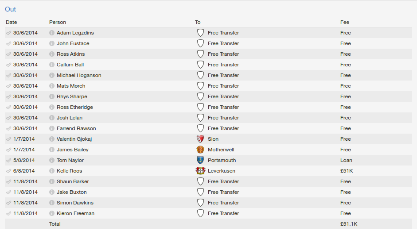This screenshot has height=231, width=417.
Task: Open Shaun Barker's player name link
Action: (73, 181)
